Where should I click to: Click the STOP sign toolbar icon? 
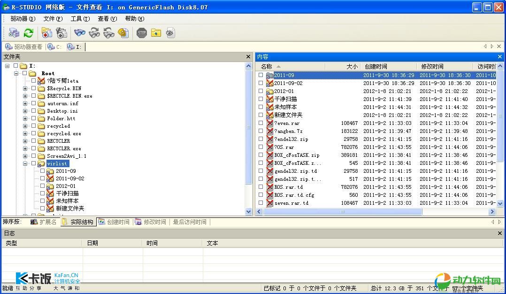pos(141,32)
